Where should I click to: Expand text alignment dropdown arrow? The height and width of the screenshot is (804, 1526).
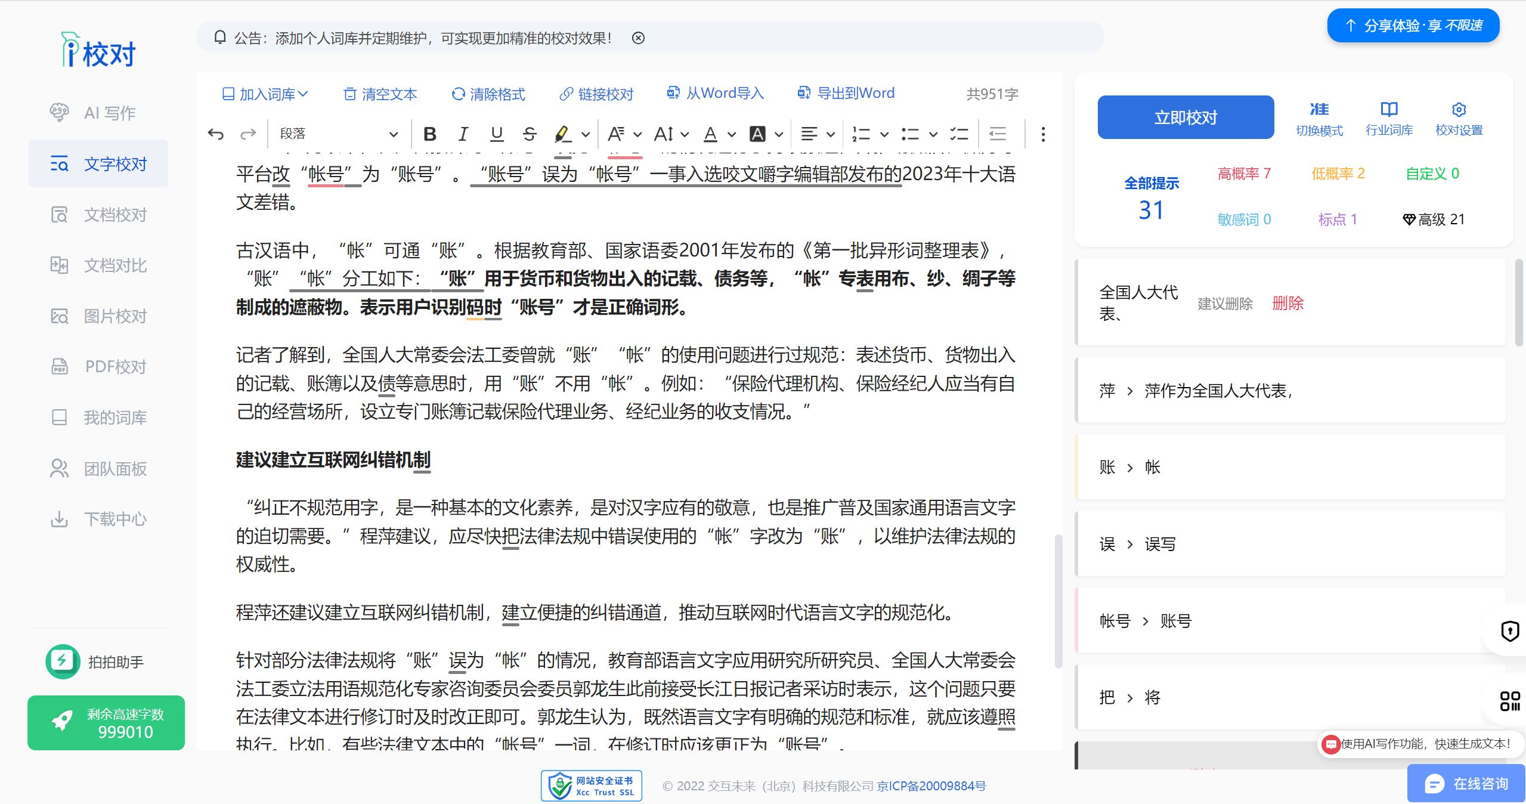pos(831,135)
